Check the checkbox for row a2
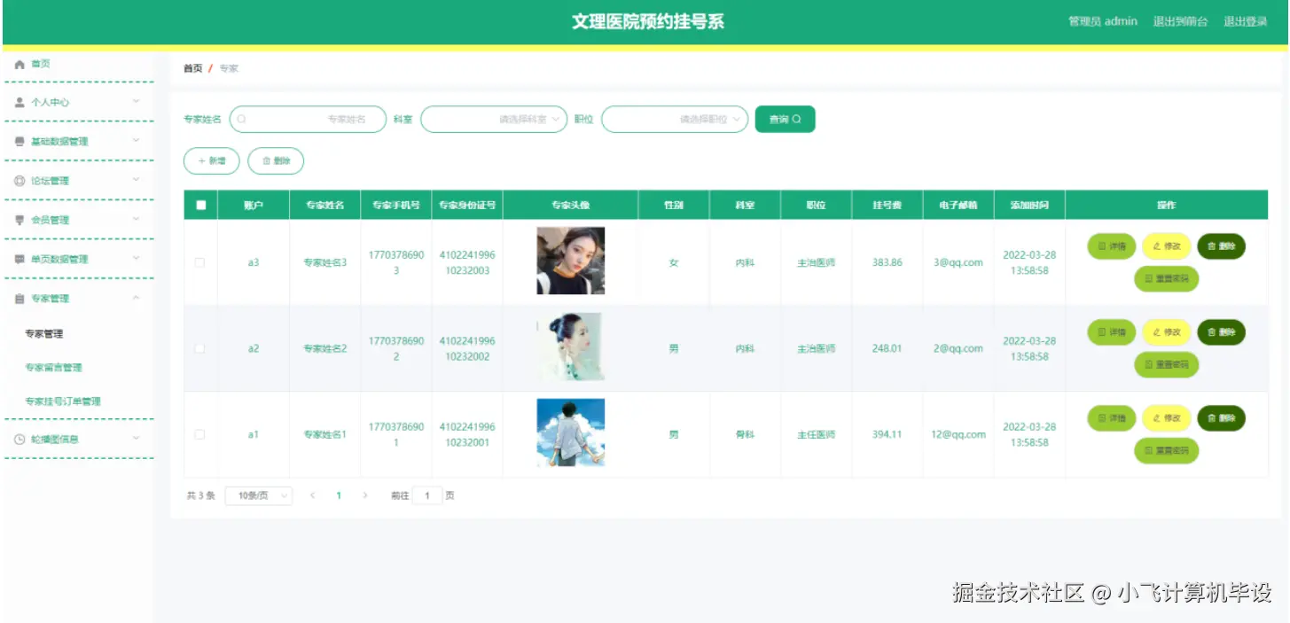Screen dimensions: 1290x623 pyautogui.click(x=199, y=348)
